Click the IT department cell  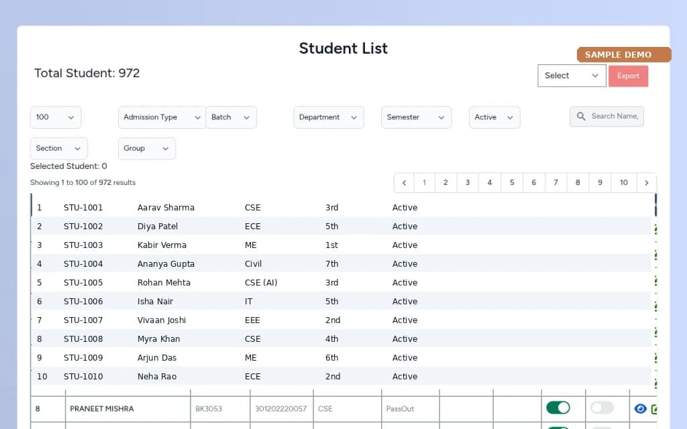point(248,302)
